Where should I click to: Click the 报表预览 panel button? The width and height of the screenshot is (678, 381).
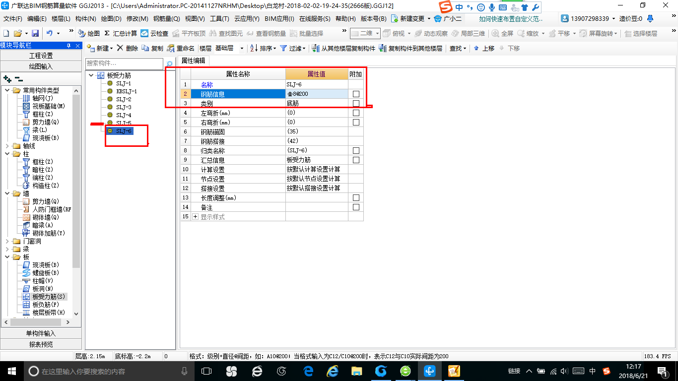(x=41, y=344)
